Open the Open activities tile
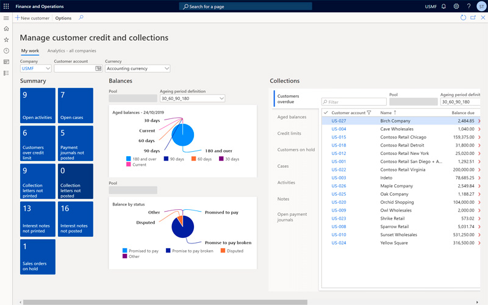The height and width of the screenshot is (305, 488). 38,106
